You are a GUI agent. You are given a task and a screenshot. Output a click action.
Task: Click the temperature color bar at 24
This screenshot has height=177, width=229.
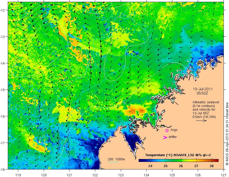click(x=150, y=160)
